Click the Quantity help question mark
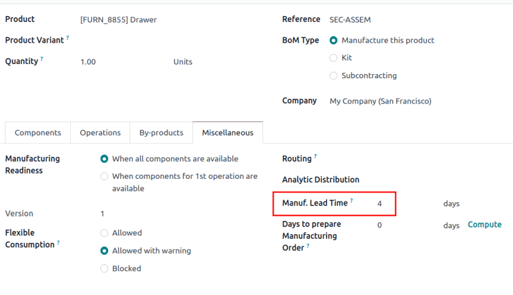This screenshot has height=295, width=513. 41,59
